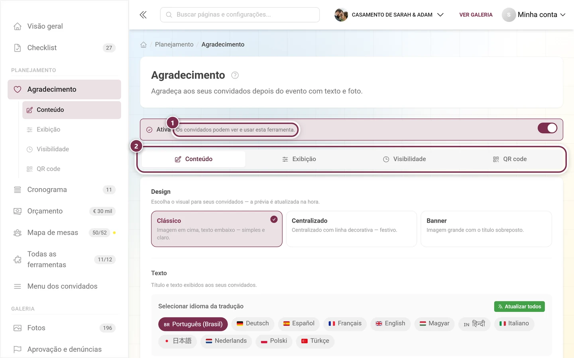This screenshot has width=574, height=358.
Task: Select the Clássico design card
Action: pyautogui.click(x=217, y=229)
